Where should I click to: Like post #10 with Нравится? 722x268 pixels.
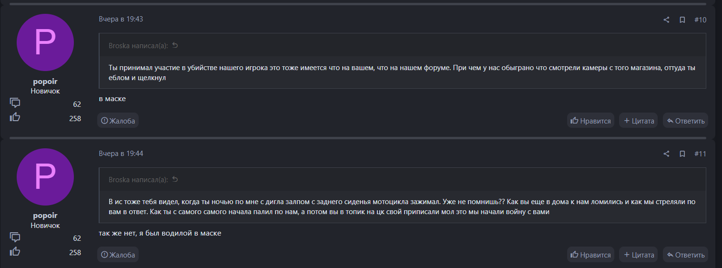coord(590,121)
